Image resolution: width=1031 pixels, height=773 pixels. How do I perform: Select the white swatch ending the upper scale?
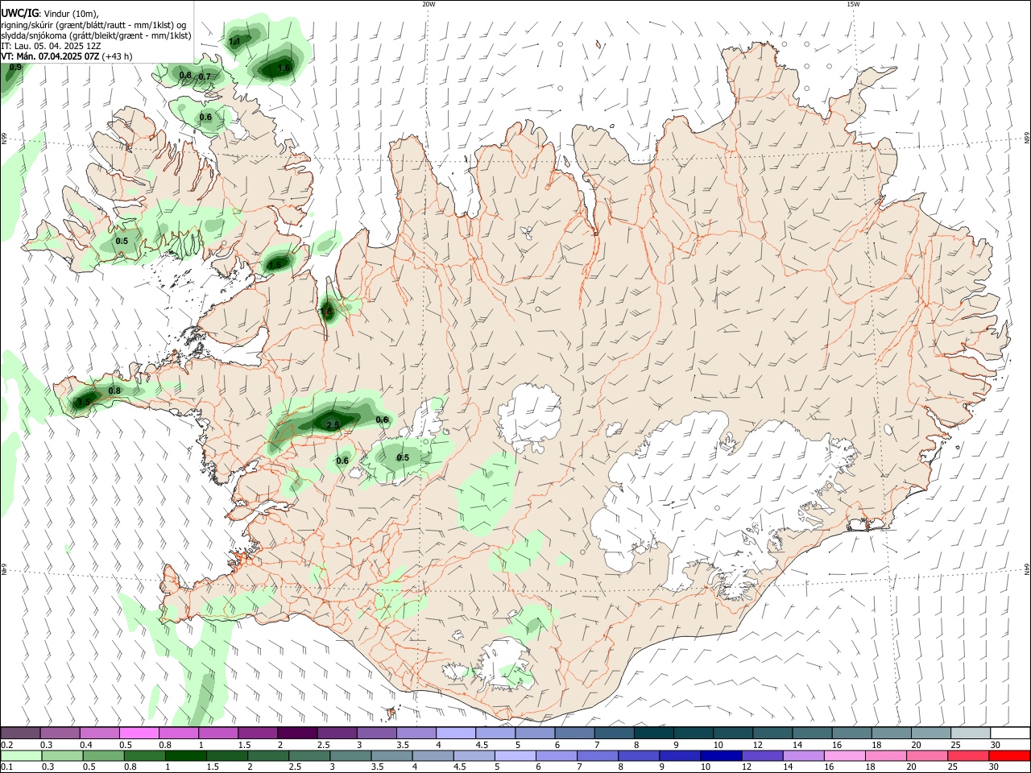click(1010, 734)
